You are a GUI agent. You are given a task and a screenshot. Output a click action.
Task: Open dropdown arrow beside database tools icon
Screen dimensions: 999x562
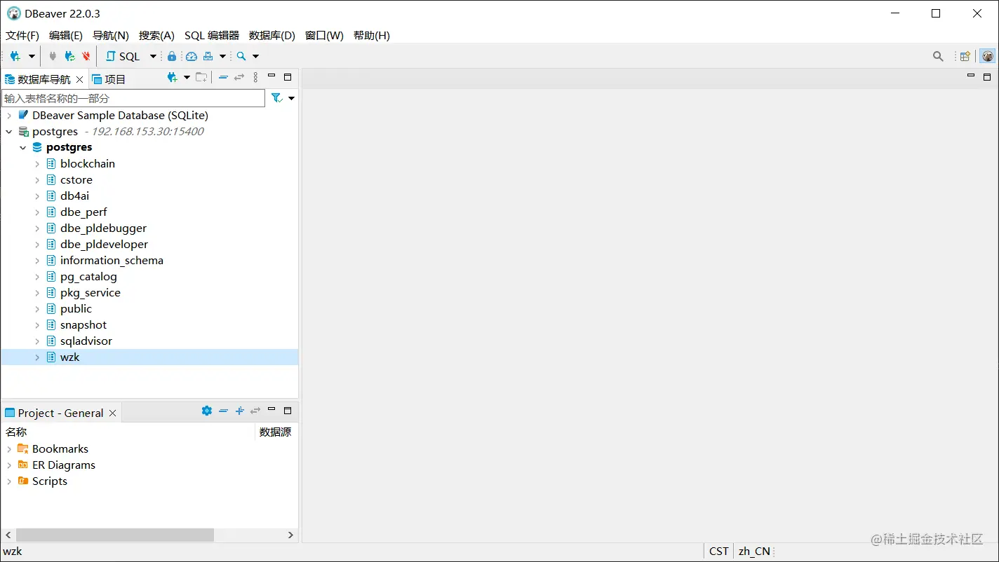[222, 56]
